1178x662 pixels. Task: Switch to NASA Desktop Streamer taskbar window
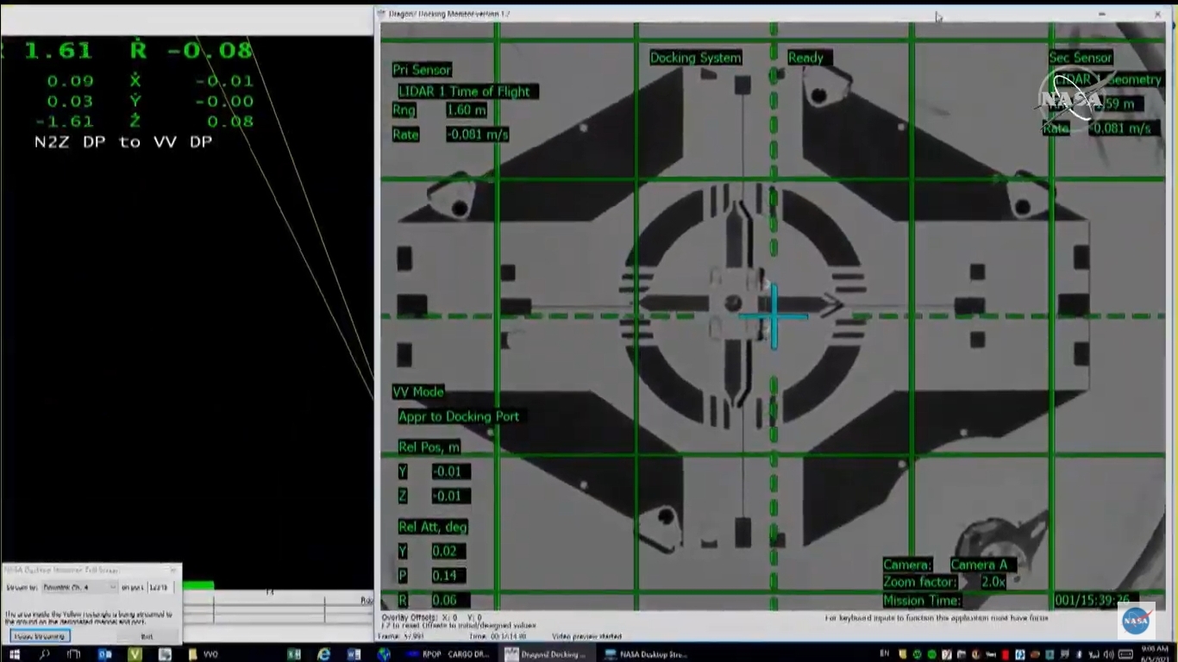[x=649, y=654]
